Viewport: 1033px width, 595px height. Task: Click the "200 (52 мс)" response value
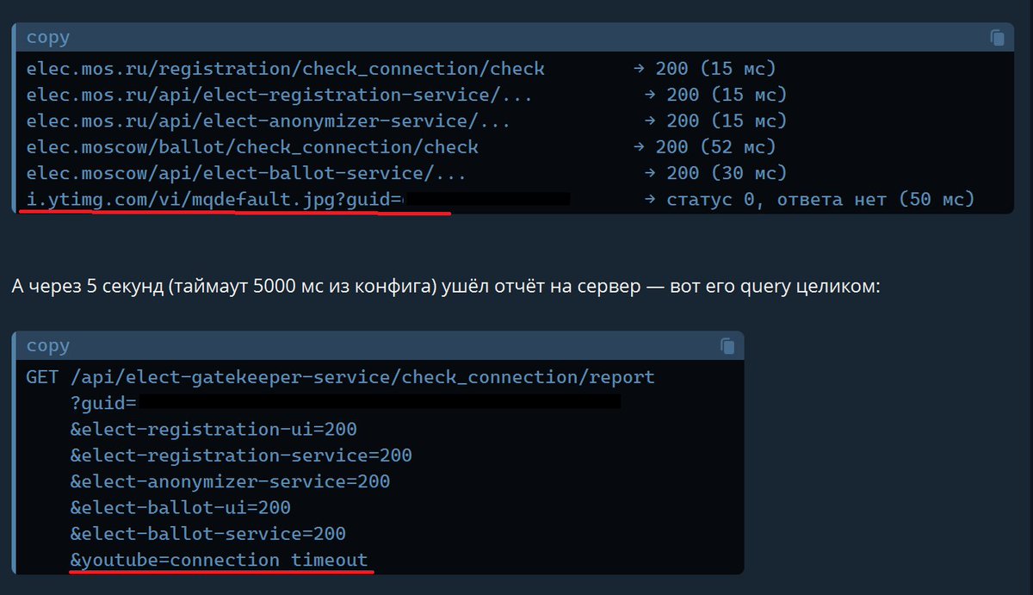(715, 146)
